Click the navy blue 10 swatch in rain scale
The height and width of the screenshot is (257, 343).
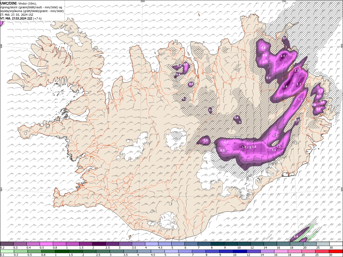coord(240,251)
